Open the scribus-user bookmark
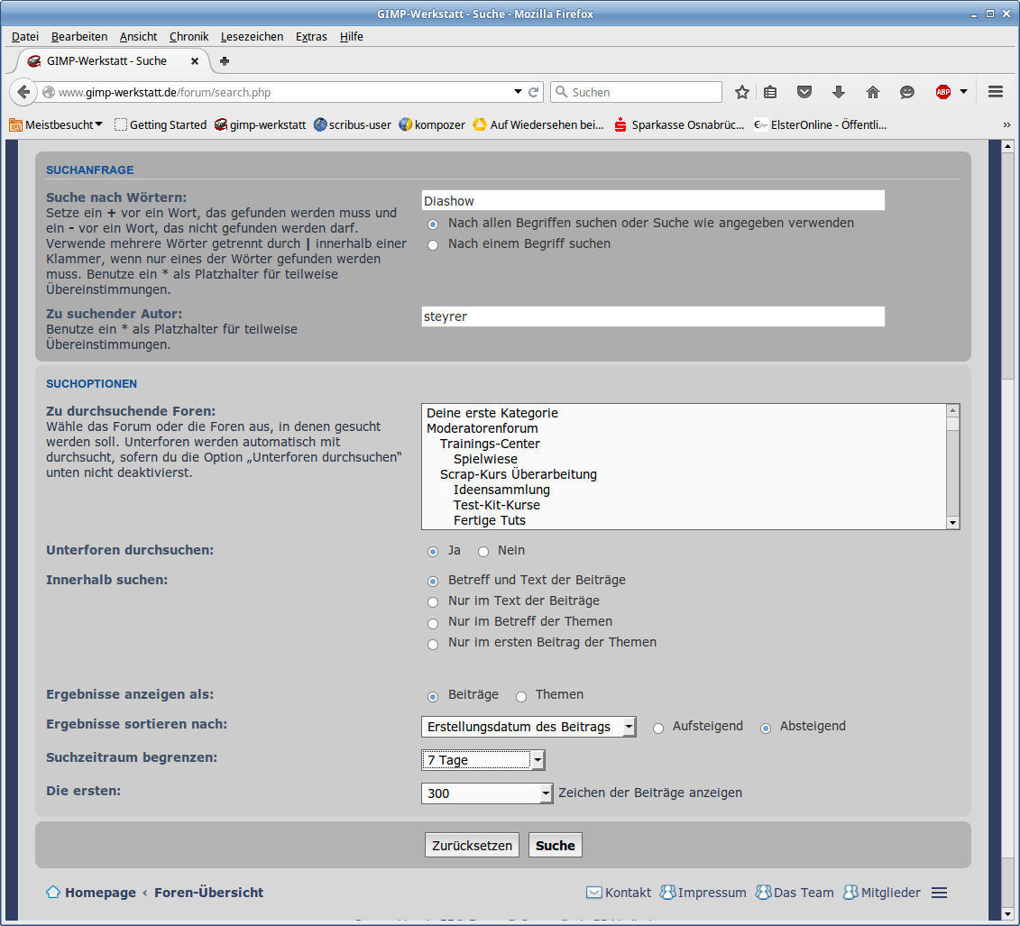Viewport: 1020px width, 926px height. point(352,124)
